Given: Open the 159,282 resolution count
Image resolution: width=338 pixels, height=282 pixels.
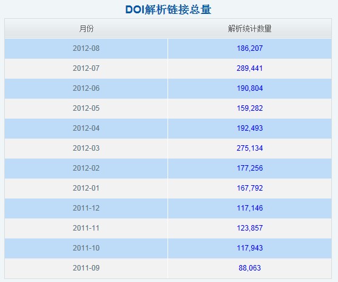Looking at the screenshot, I should point(249,108).
